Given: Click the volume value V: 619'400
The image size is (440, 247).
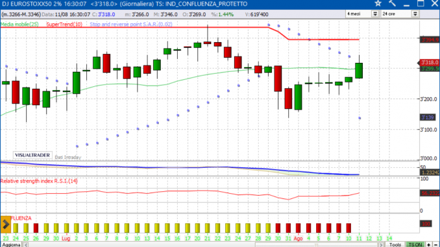Looking at the screenshot, I should coord(256,14).
